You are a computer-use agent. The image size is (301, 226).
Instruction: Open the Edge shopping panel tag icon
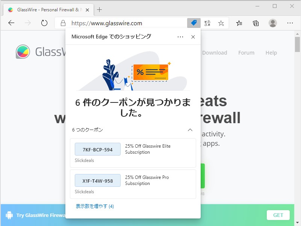pos(193,23)
